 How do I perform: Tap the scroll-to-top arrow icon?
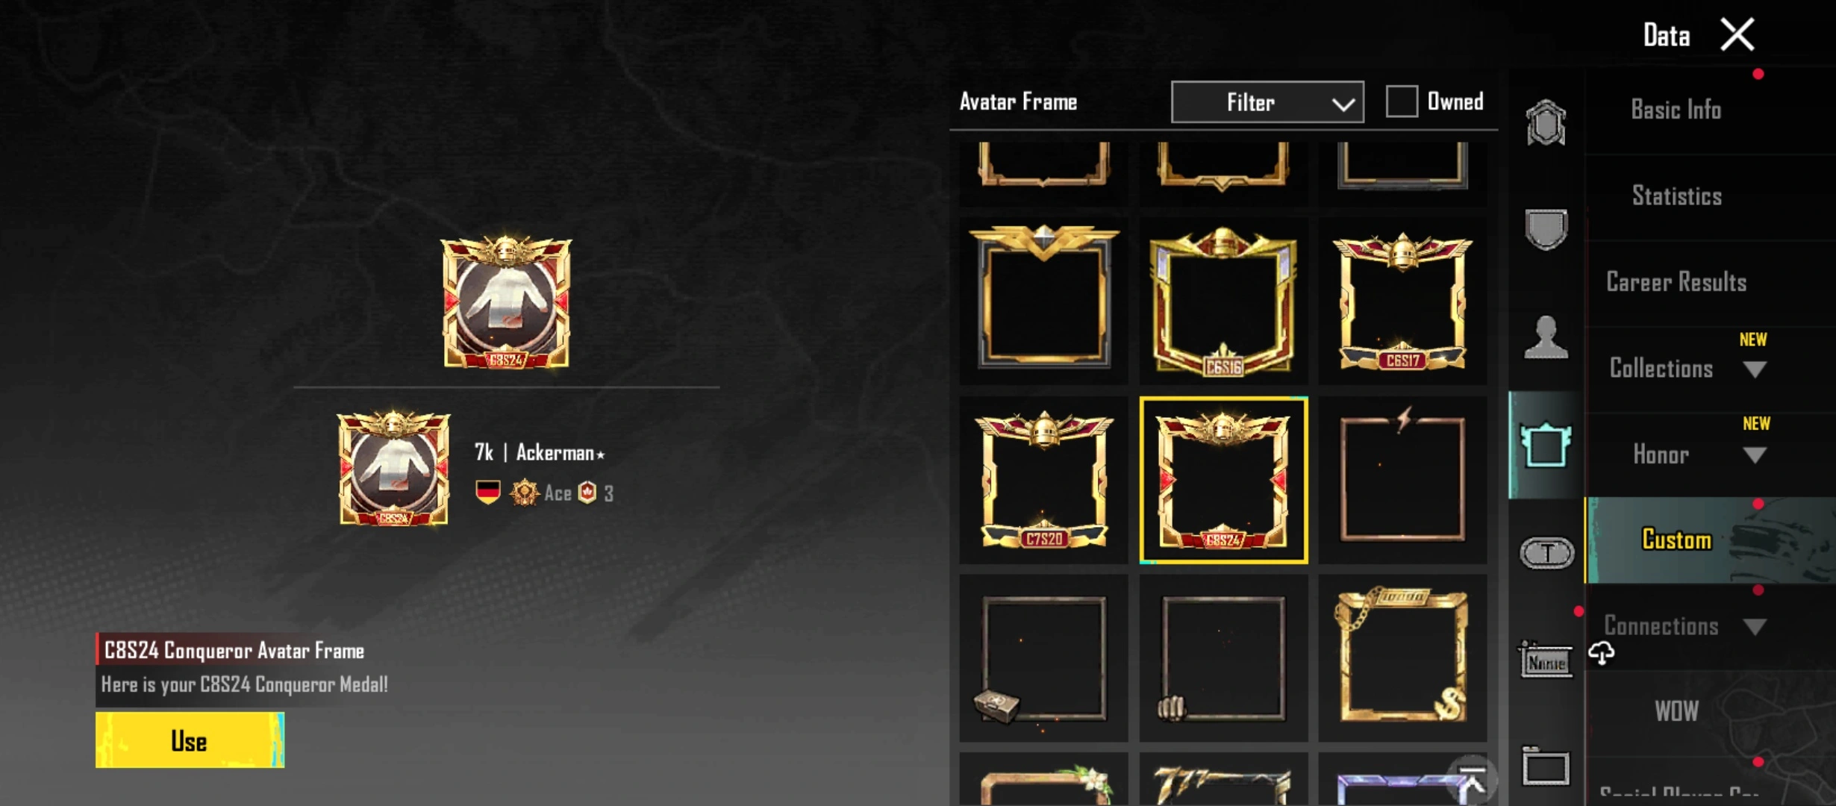pos(1472,781)
